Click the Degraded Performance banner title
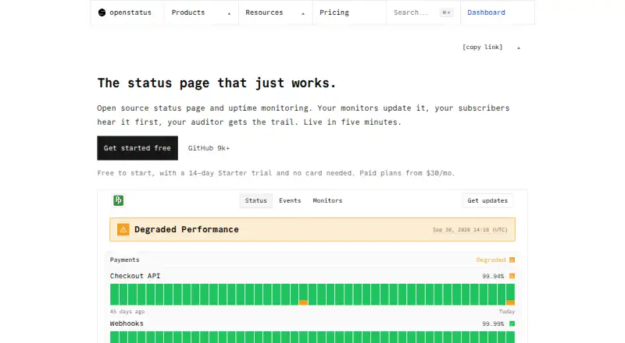 187,230
